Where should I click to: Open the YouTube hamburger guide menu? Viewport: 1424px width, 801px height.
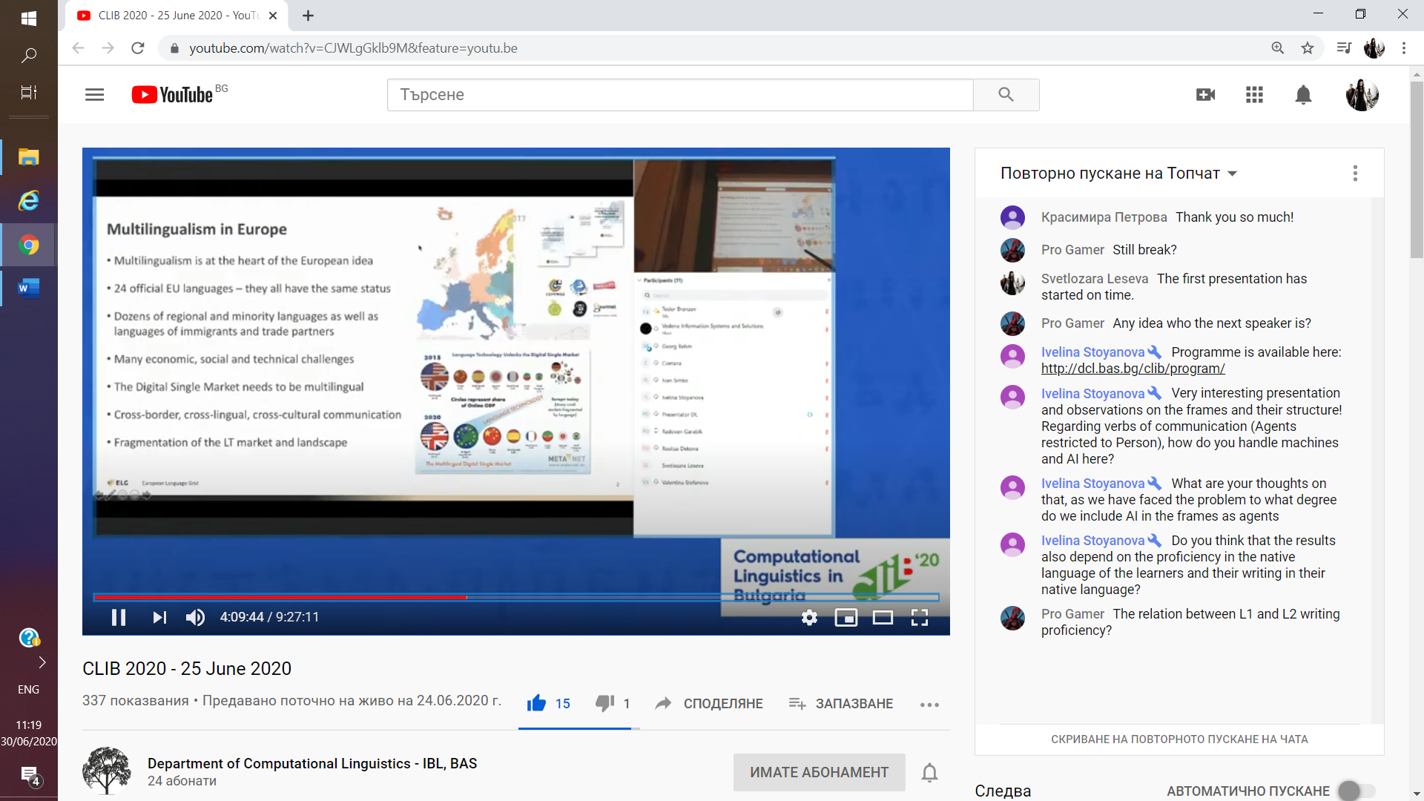[x=94, y=95]
